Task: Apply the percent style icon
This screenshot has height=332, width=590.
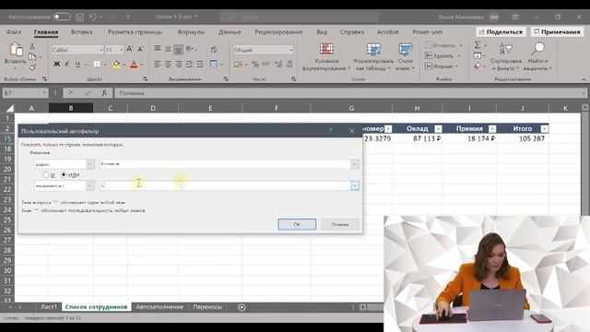Action: pos(255,65)
